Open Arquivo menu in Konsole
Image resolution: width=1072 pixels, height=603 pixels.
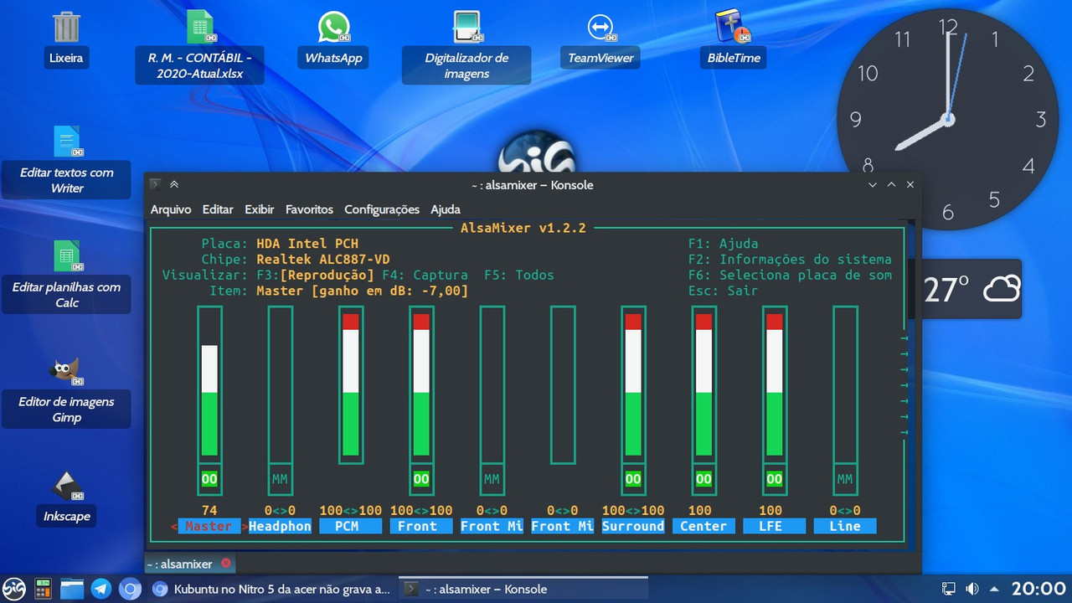coord(171,209)
